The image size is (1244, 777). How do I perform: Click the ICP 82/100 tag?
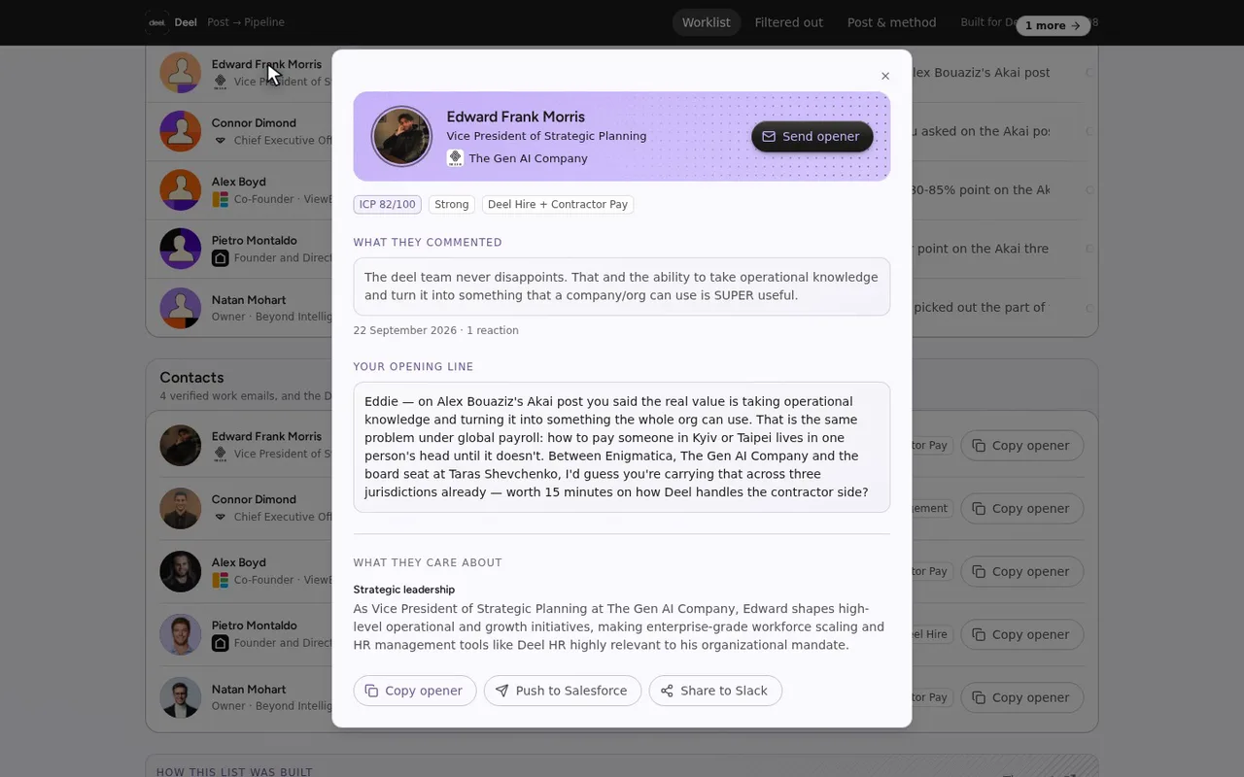[x=388, y=205]
